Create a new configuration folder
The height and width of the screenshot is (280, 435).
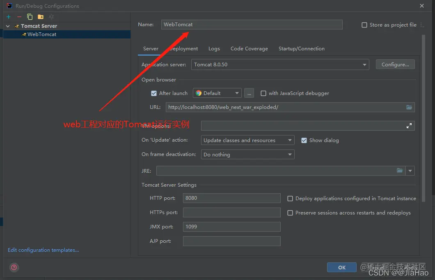(x=41, y=17)
